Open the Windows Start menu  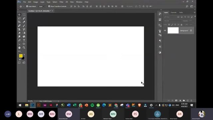(x=20, y=105)
